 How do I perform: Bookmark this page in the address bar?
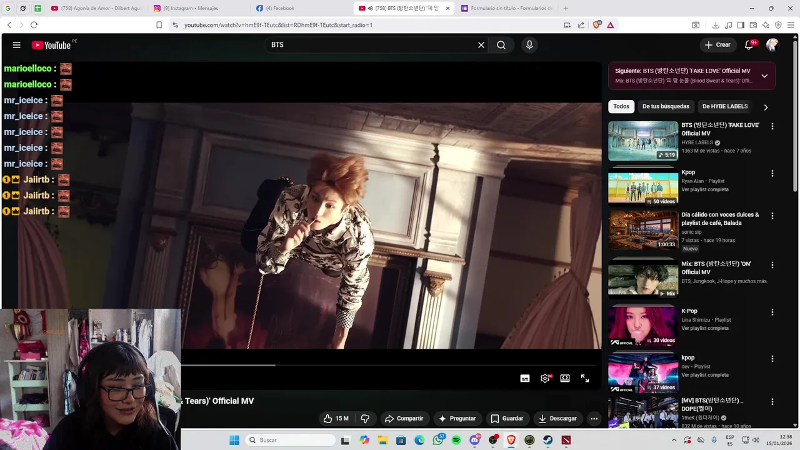159,25
